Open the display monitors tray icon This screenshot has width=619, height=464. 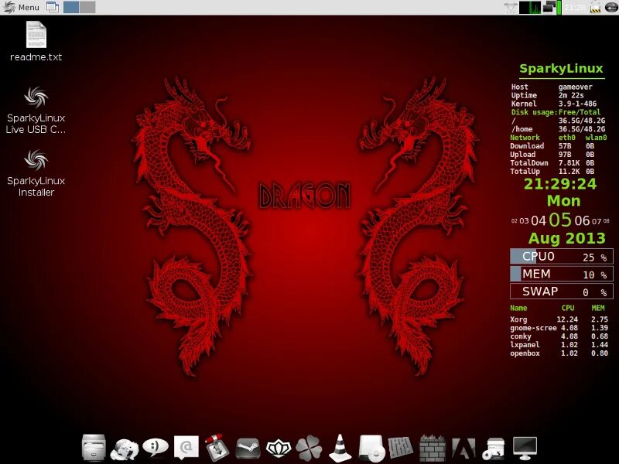click(x=549, y=8)
